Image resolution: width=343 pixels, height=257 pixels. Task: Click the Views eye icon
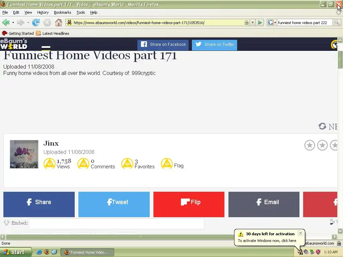50,163
